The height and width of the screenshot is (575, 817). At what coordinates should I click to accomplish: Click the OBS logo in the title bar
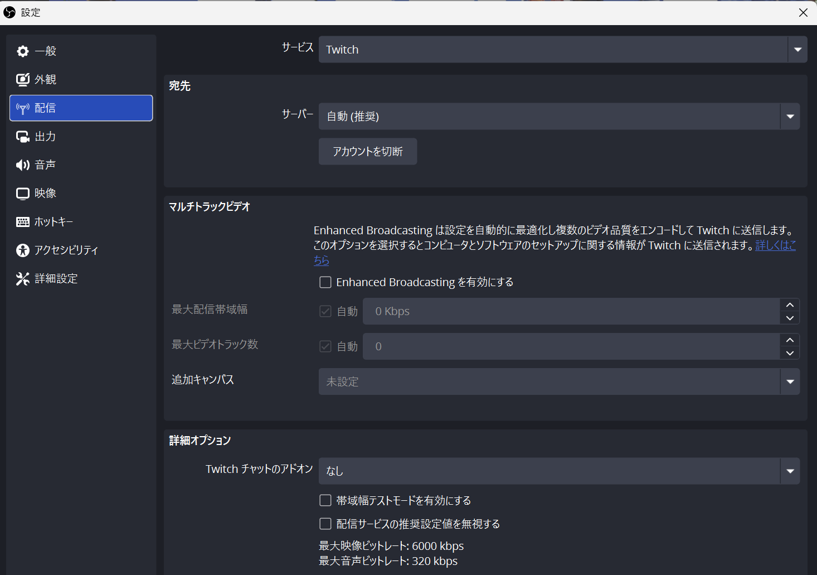pyautogui.click(x=9, y=12)
